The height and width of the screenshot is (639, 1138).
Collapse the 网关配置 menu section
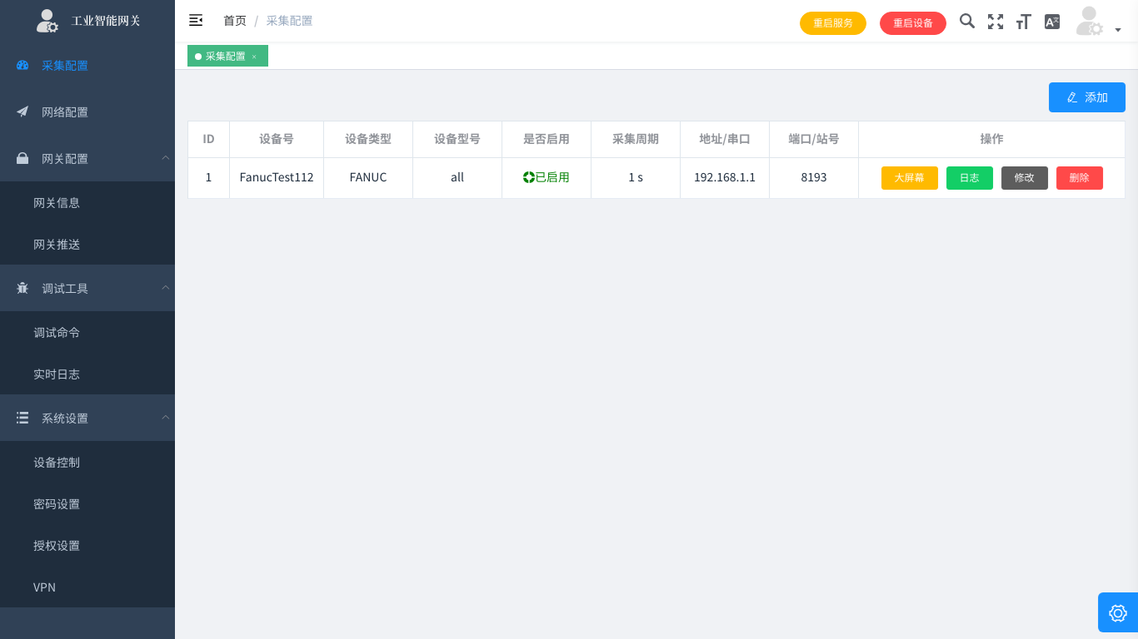(166, 158)
